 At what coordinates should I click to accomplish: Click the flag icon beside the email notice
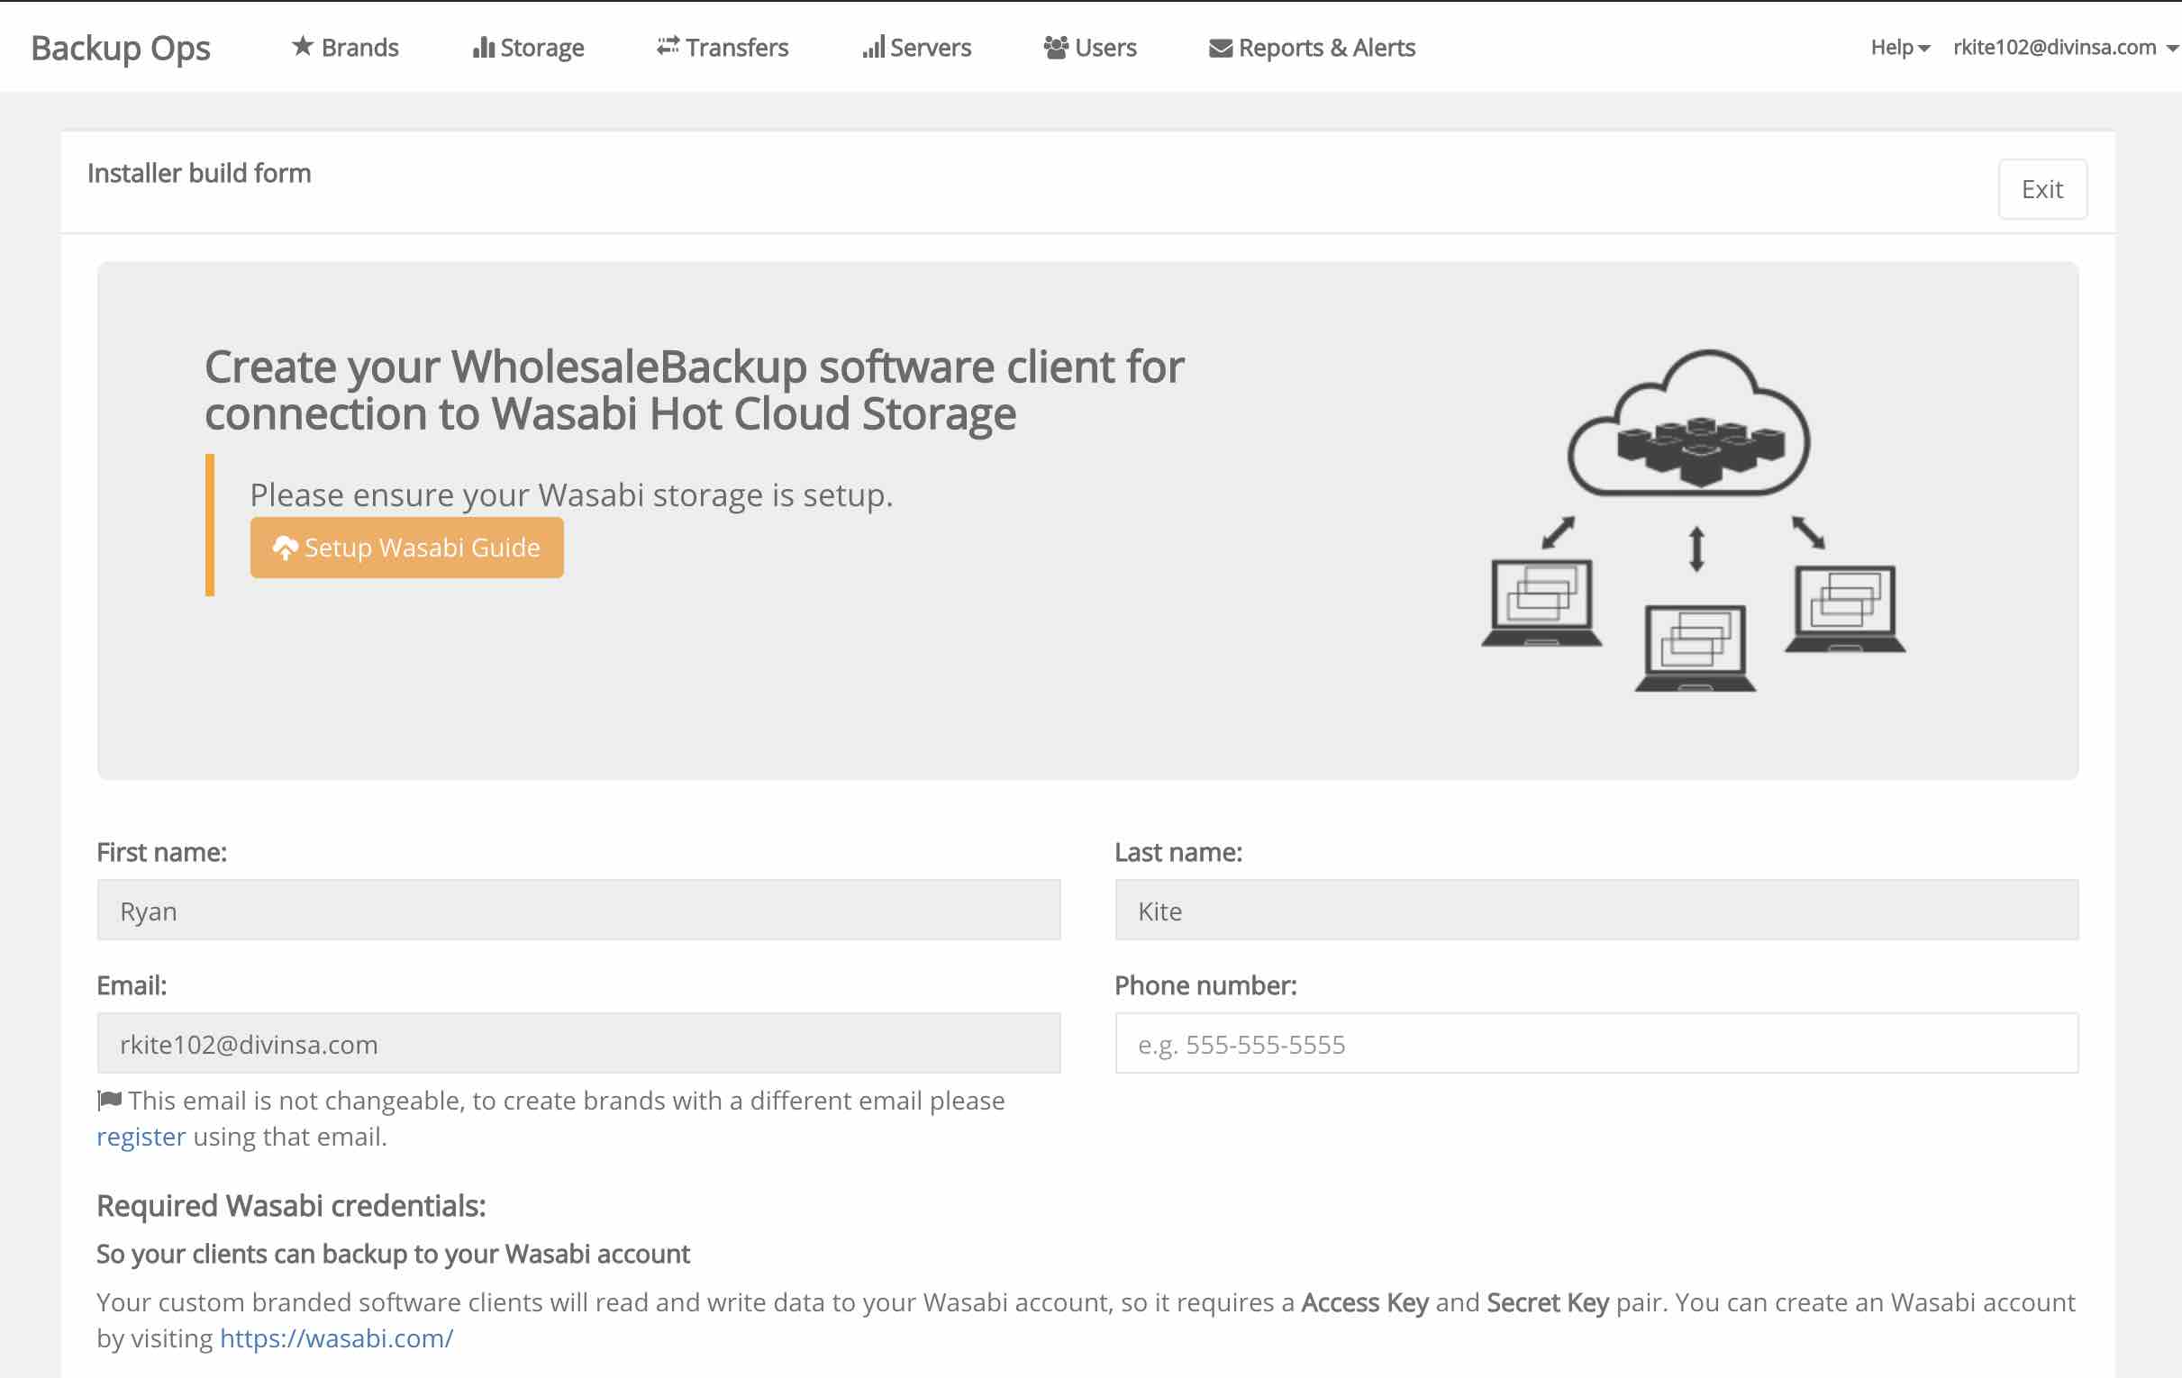tap(110, 1100)
